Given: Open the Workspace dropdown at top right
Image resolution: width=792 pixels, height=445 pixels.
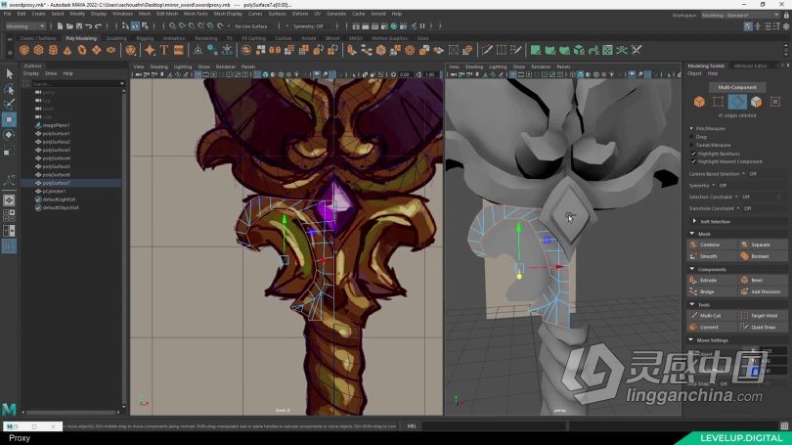Looking at the screenshot, I should tap(740, 15).
